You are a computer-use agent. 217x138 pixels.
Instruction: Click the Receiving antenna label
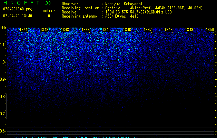pyautogui.click(x=79, y=16)
